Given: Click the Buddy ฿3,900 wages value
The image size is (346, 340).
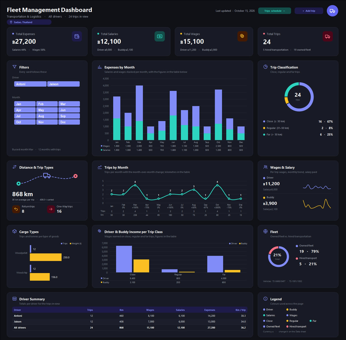Looking at the screenshot, I should click(x=270, y=204).
